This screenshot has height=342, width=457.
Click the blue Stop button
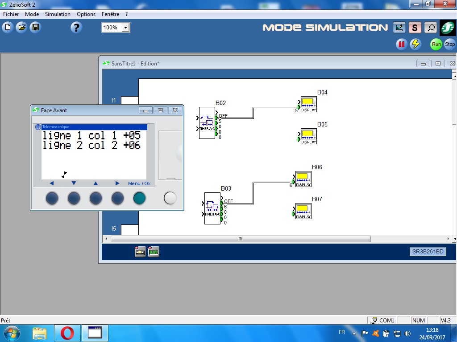coord(450,44)
